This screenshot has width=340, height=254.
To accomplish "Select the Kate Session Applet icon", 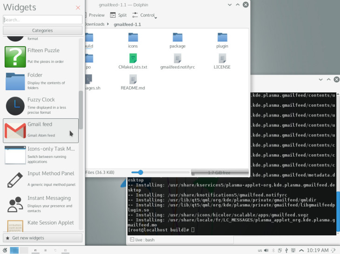I will tap(15, 226).
